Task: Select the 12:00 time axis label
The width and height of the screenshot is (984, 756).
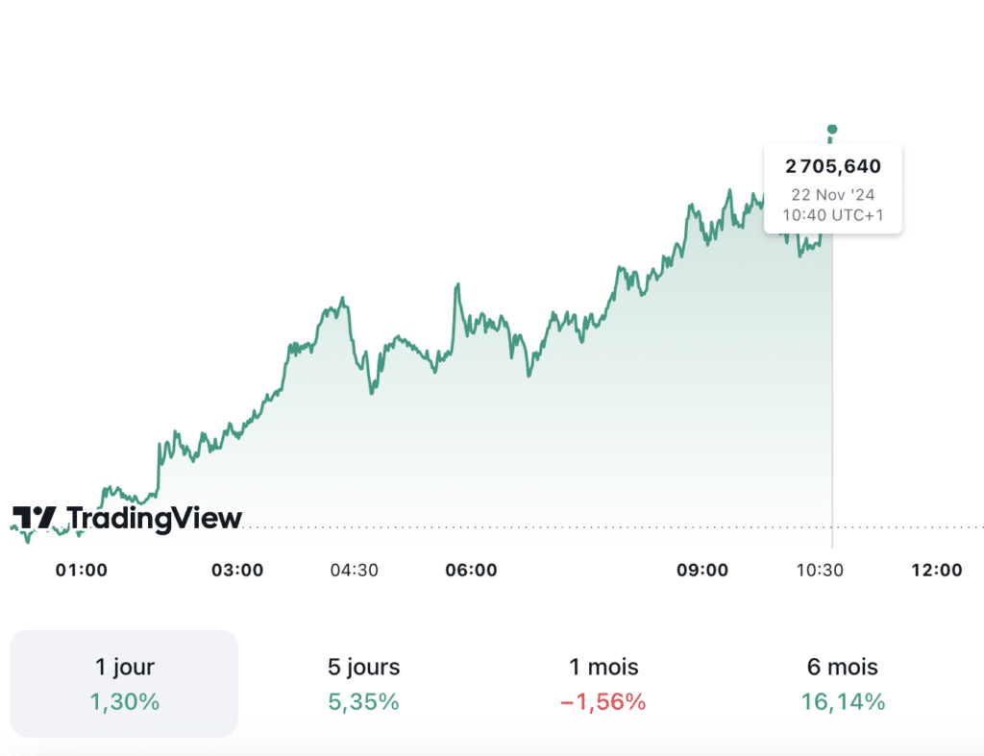Action: tap(936, 570)
